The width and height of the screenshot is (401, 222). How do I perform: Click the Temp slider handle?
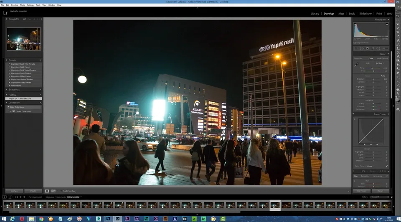[x=372, y=68]
